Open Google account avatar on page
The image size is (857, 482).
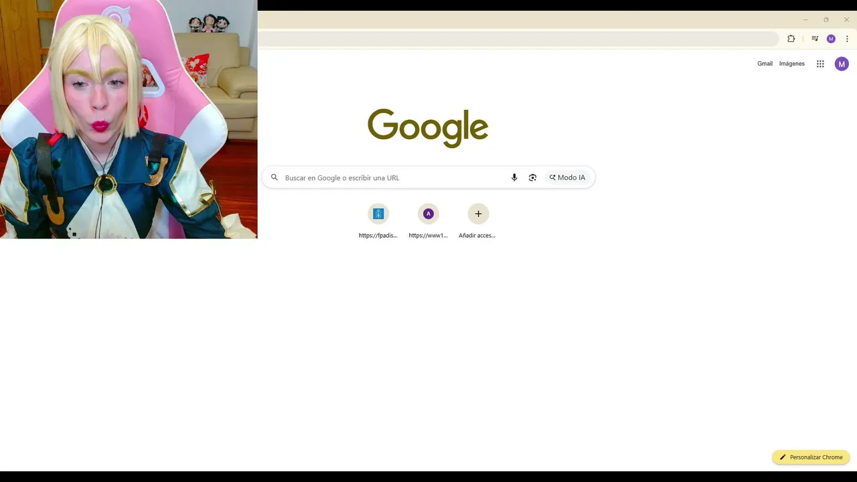[x=842, y=64]
